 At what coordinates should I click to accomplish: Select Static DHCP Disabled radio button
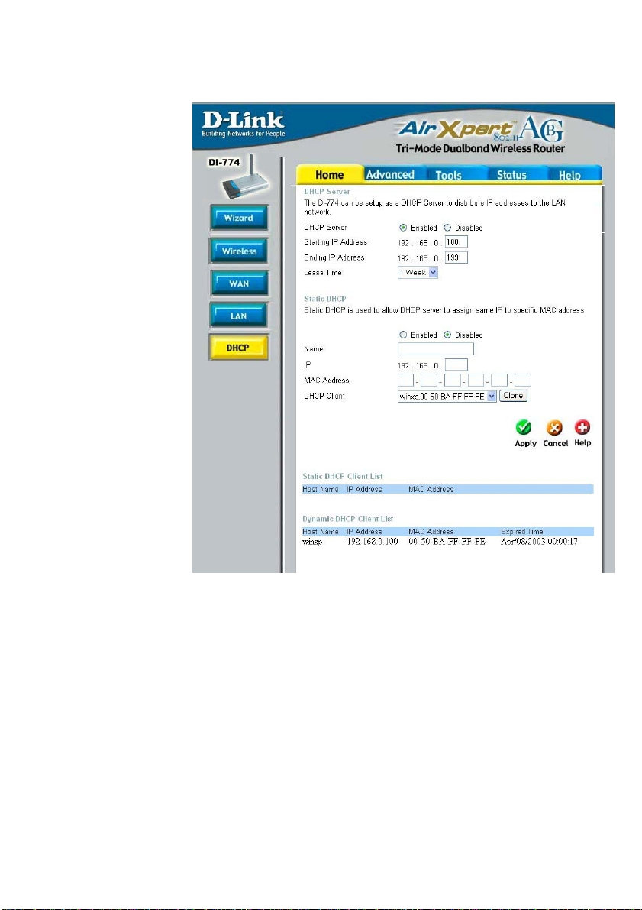coord(447,335)
